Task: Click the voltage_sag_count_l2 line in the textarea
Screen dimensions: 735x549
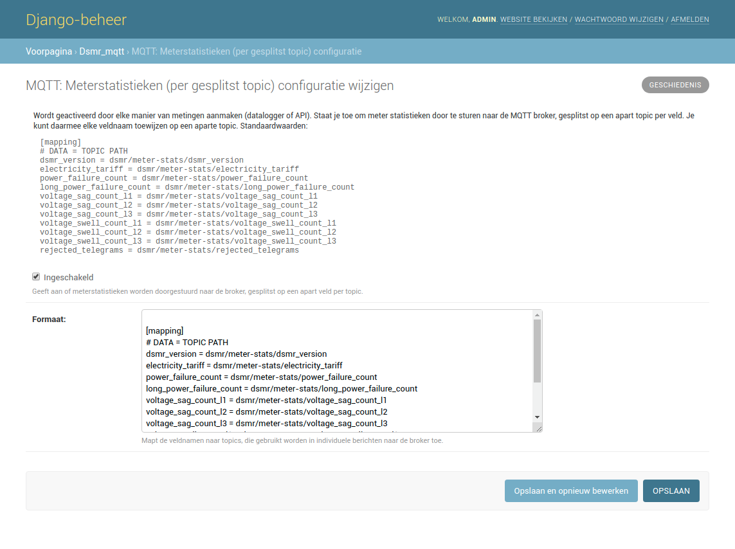Action: 266,411
